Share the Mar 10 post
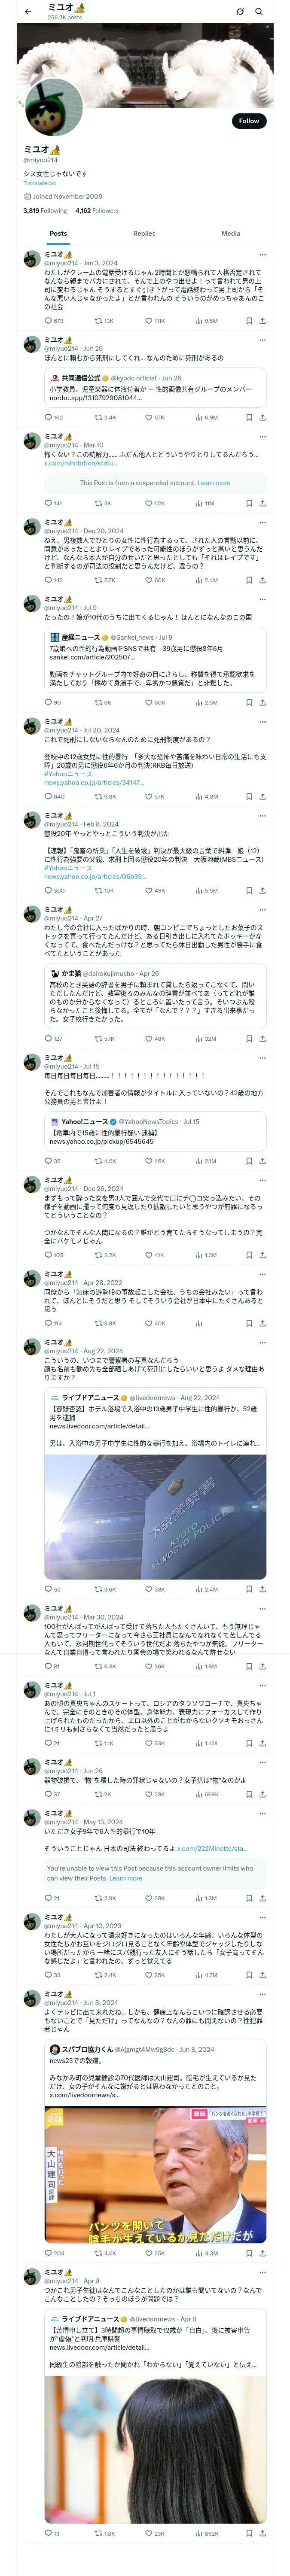 click(x=262, y=503)
